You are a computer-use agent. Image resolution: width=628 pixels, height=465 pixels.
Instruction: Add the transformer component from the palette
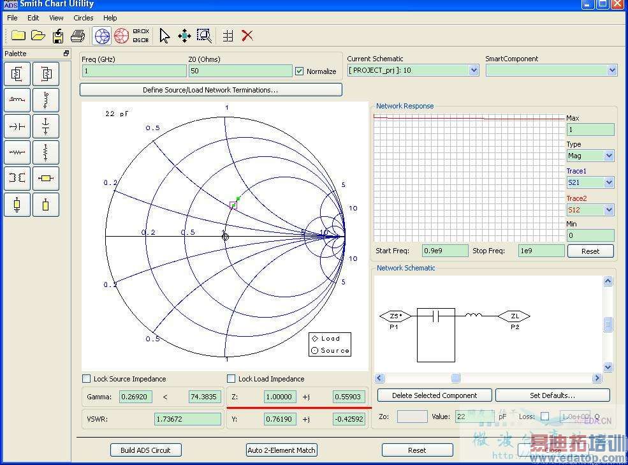(x=17, y=179)
